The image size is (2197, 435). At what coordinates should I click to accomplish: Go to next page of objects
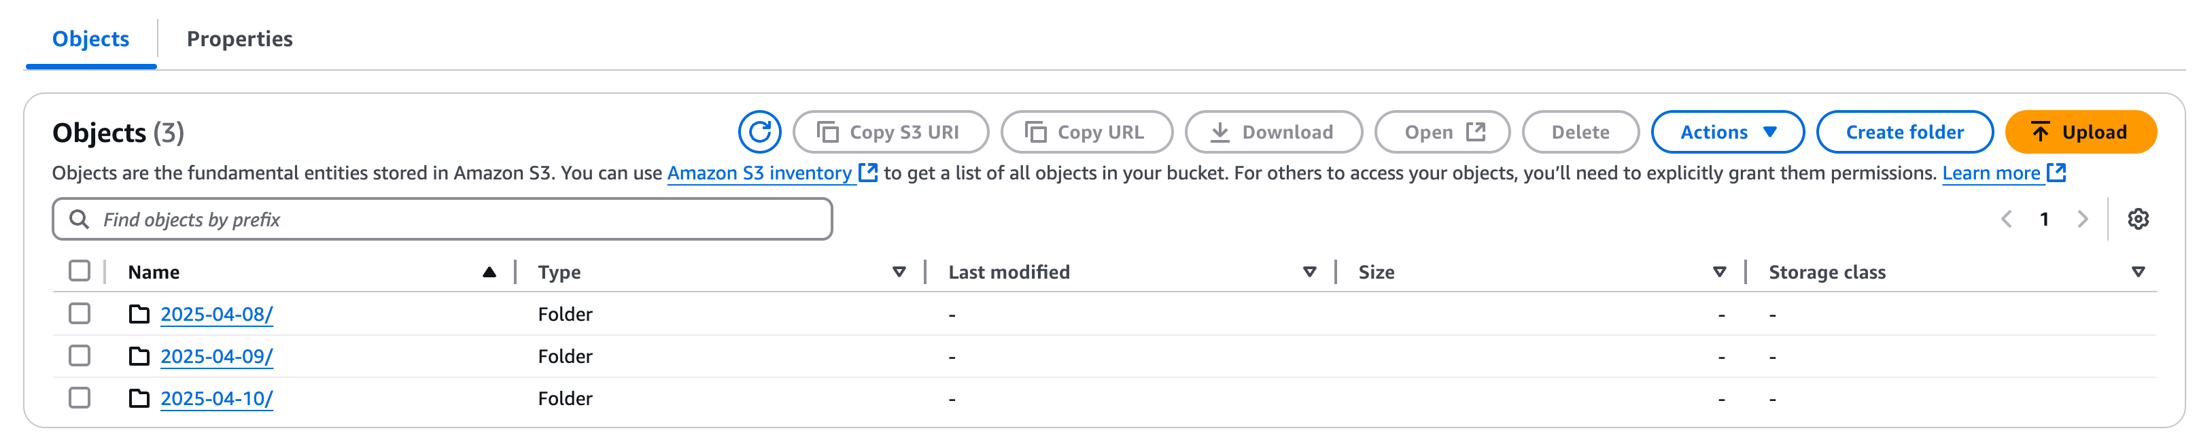2082,220
